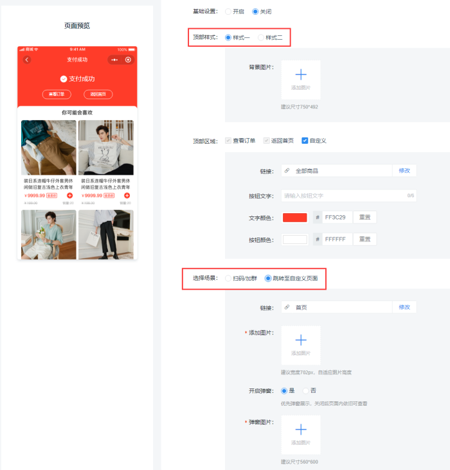Open fourth product thumbnail with black trousers
The width and height of the screenshot is (450, 470).
(x=106, y=235)
